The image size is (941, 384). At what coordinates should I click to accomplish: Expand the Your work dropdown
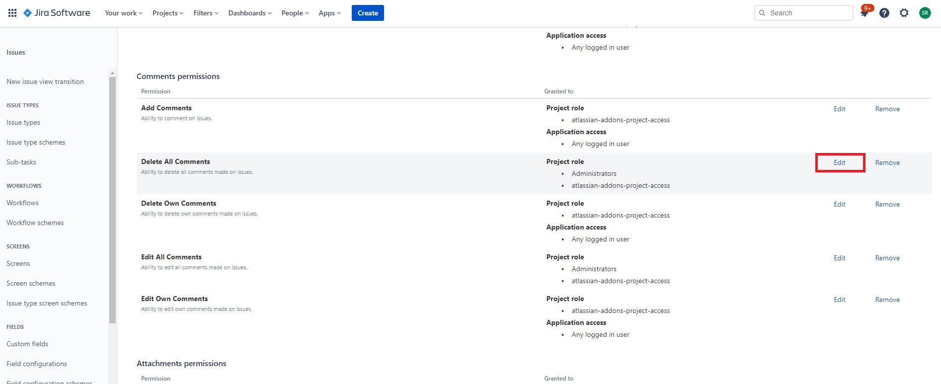click(x=123, y=13)
